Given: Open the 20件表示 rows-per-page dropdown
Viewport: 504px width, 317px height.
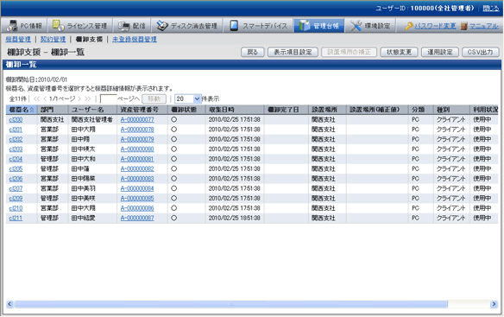Looking at the screenshot, I should (x=188, y=98).
